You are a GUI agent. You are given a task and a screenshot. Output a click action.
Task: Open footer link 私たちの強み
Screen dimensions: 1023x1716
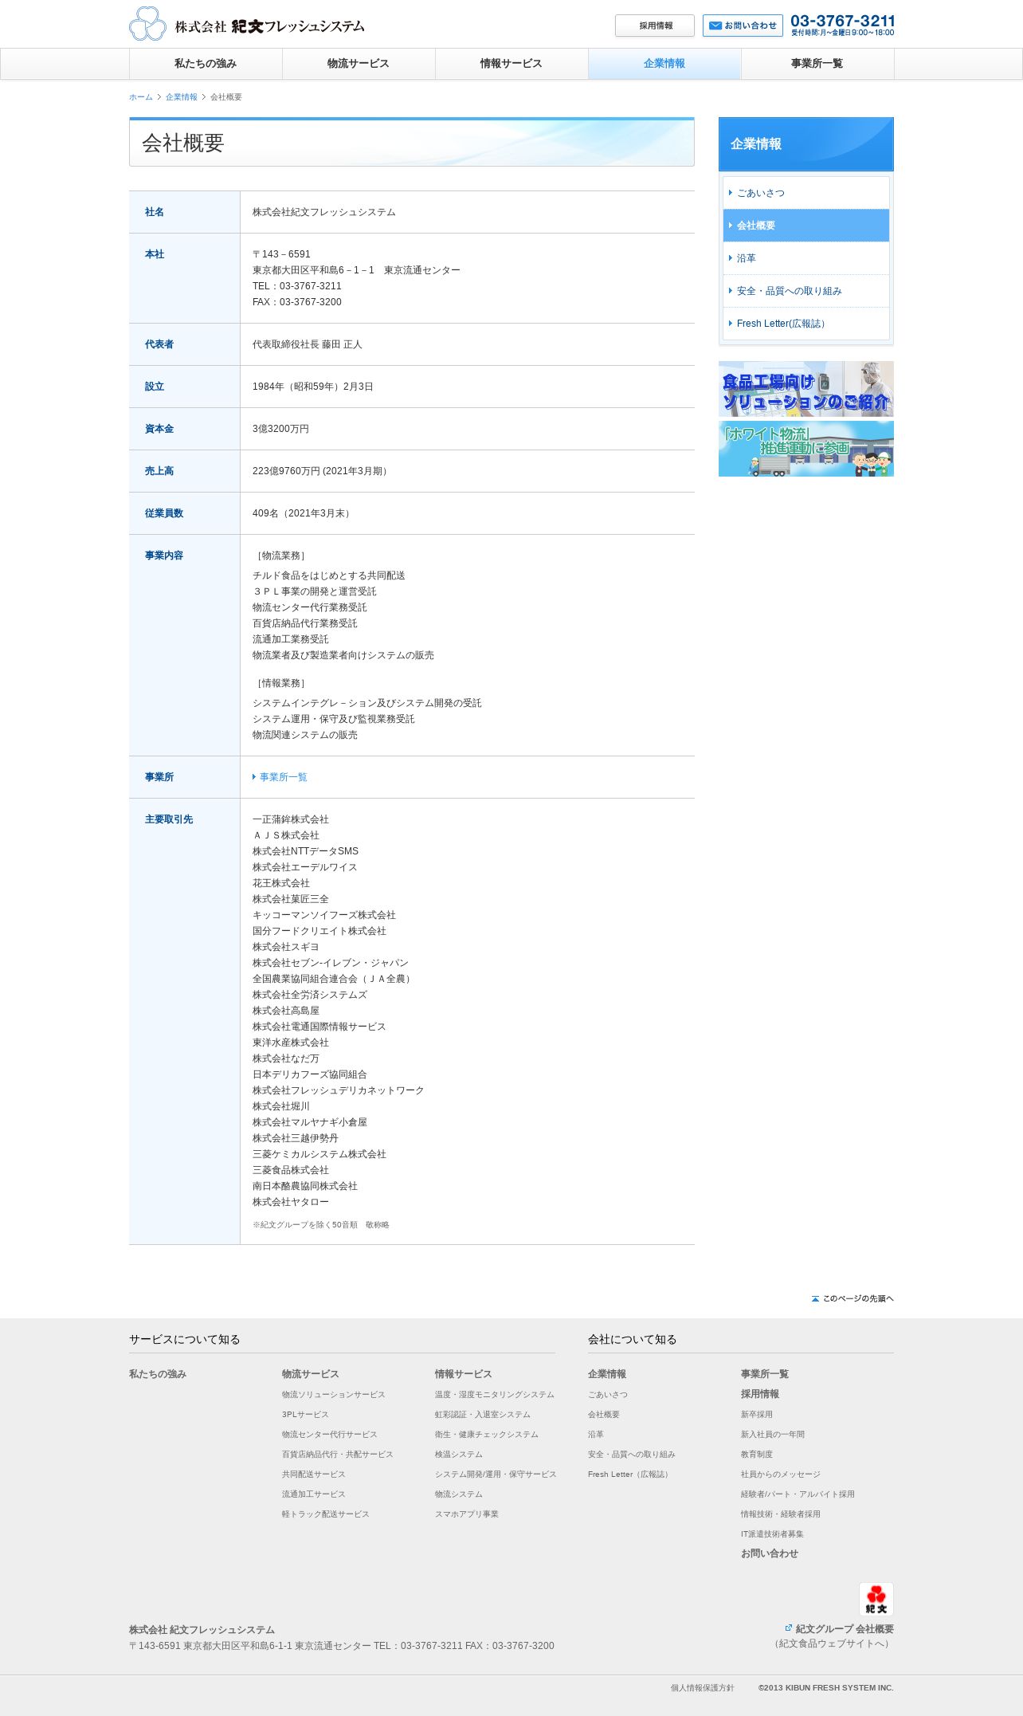pyautogui.click(x=158, y=1374)
